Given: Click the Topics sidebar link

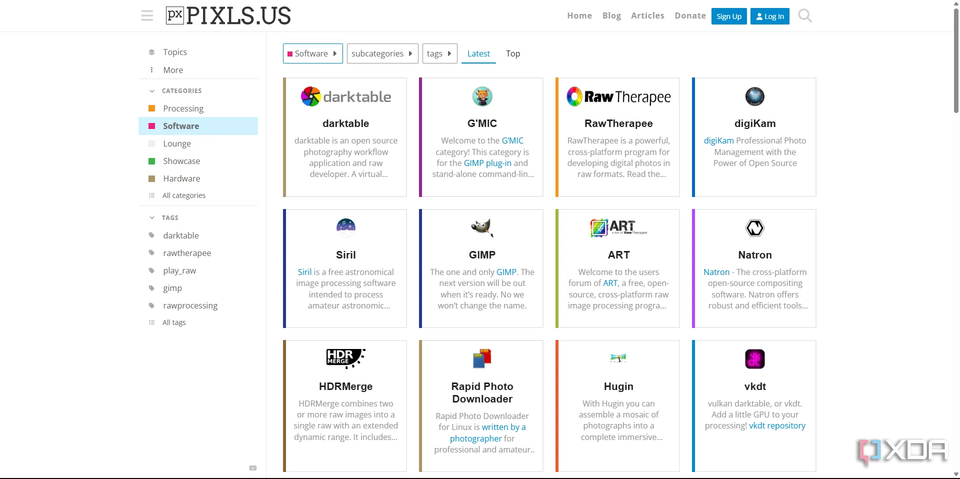Looking at the screenshot, I should point(198,52).
